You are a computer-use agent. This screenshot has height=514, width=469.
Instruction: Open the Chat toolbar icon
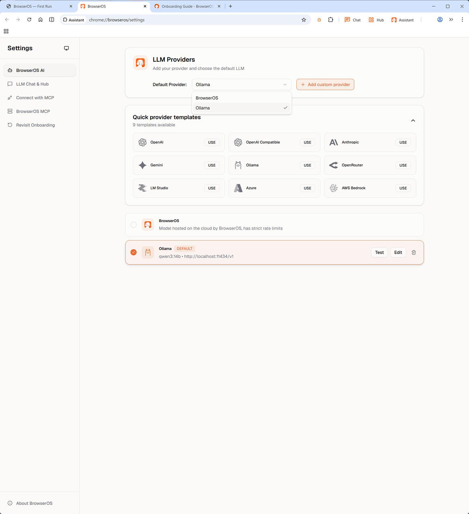(x=352, y=20)
